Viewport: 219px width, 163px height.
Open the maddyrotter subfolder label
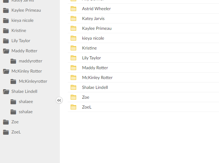tap(31, 61)
